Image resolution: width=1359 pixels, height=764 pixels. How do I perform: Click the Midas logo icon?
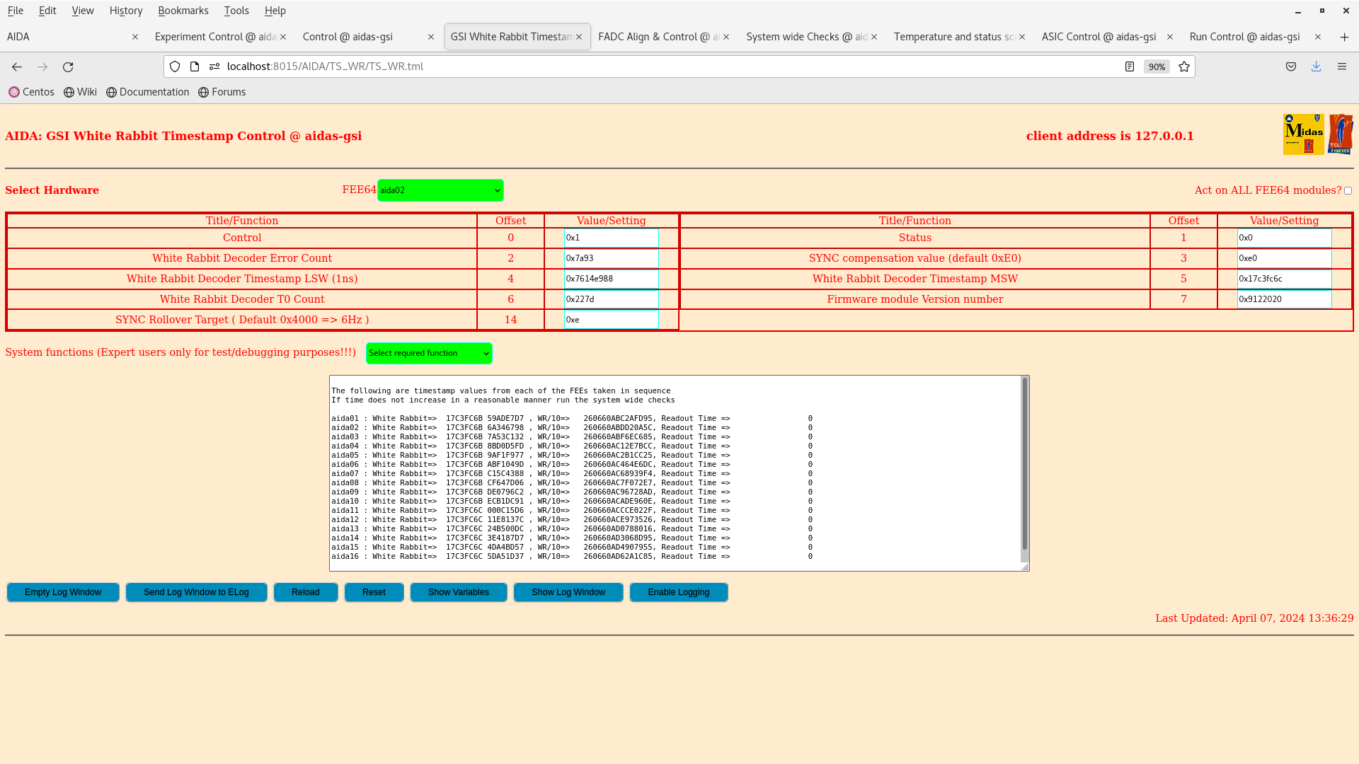click(x=1303, y=134)
